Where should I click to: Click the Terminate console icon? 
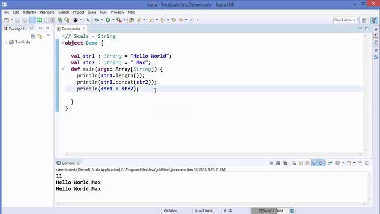point(271,163)
